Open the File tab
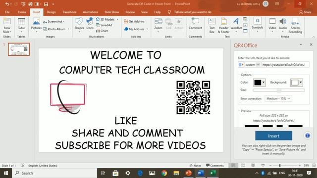The height and width of the screenshot is (178, 317). point(7,12)
